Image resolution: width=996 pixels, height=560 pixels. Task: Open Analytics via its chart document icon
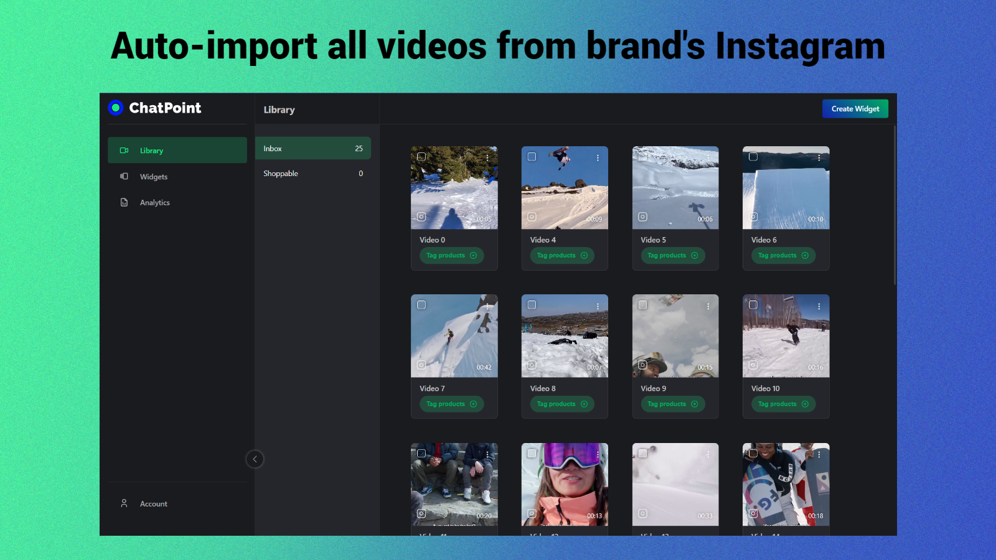[124, 202]
